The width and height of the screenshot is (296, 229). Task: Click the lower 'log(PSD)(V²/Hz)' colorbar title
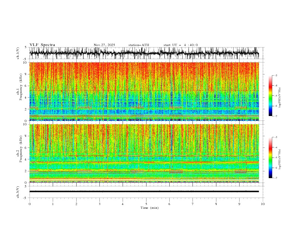280,159
